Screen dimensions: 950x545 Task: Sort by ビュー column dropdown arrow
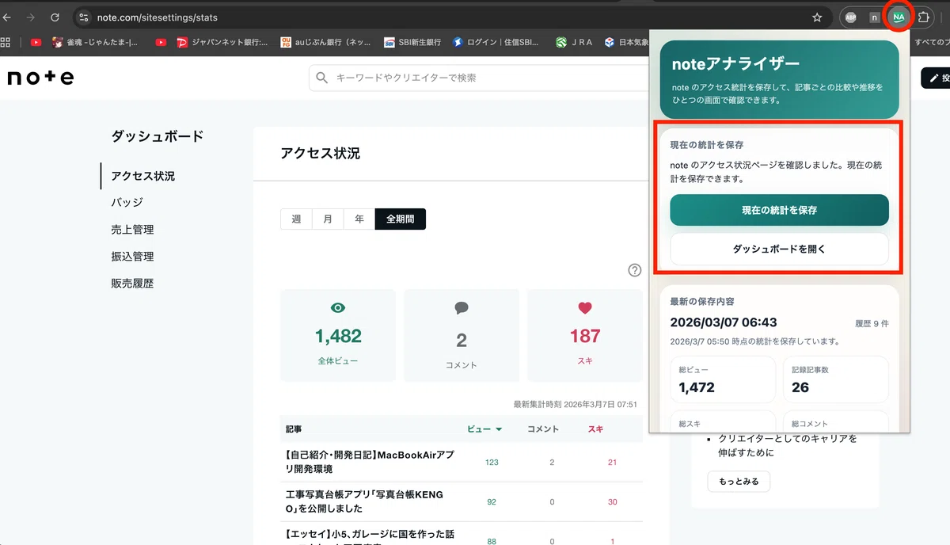click(499, 429)
